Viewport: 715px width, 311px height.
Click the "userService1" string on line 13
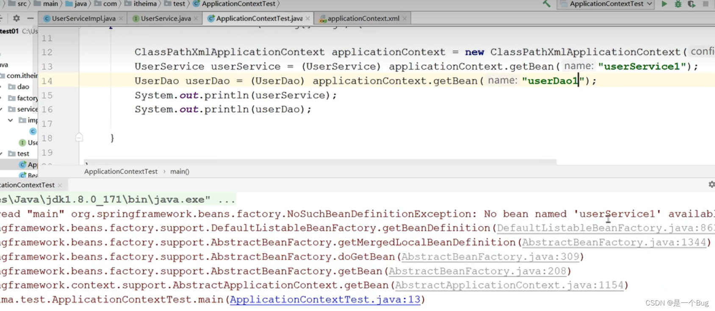point(642,67)
